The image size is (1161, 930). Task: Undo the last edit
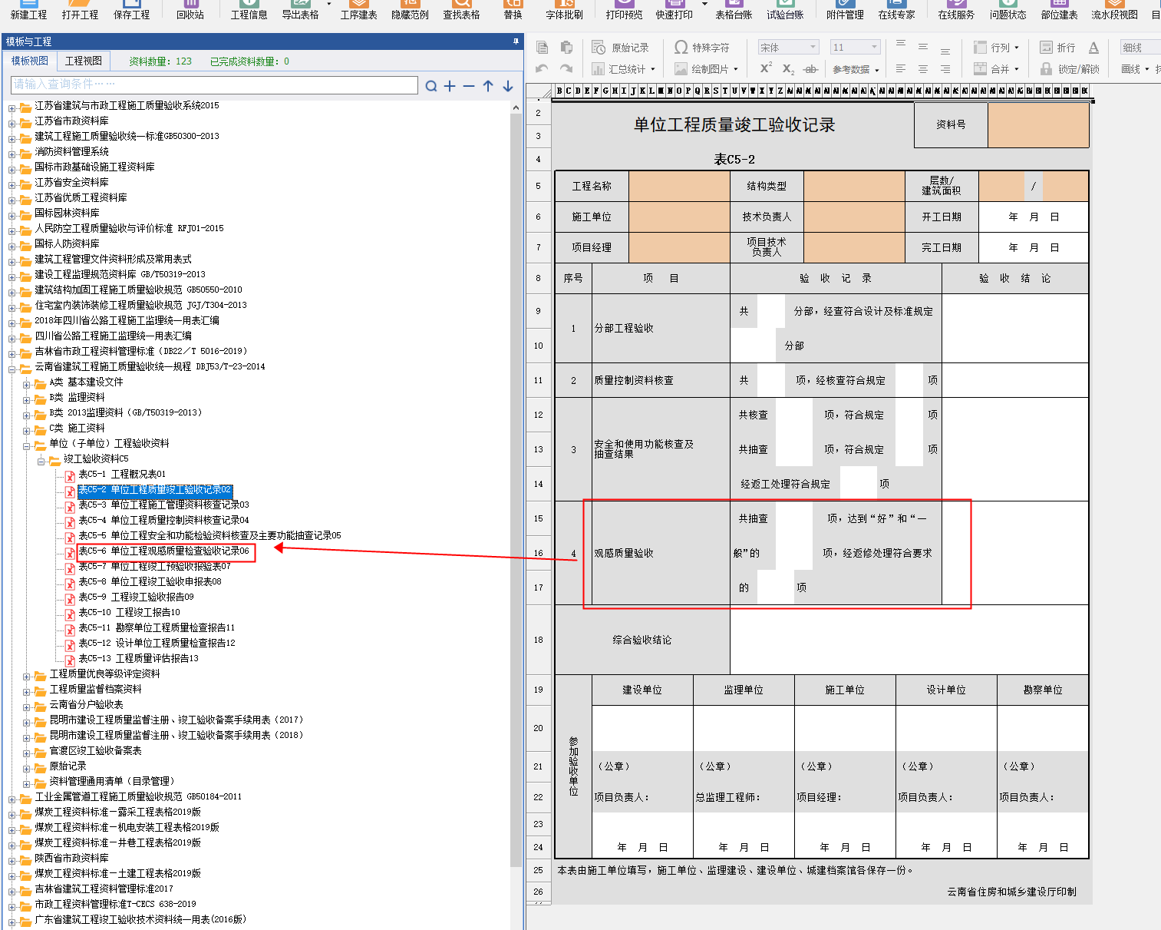pos(542,69)
